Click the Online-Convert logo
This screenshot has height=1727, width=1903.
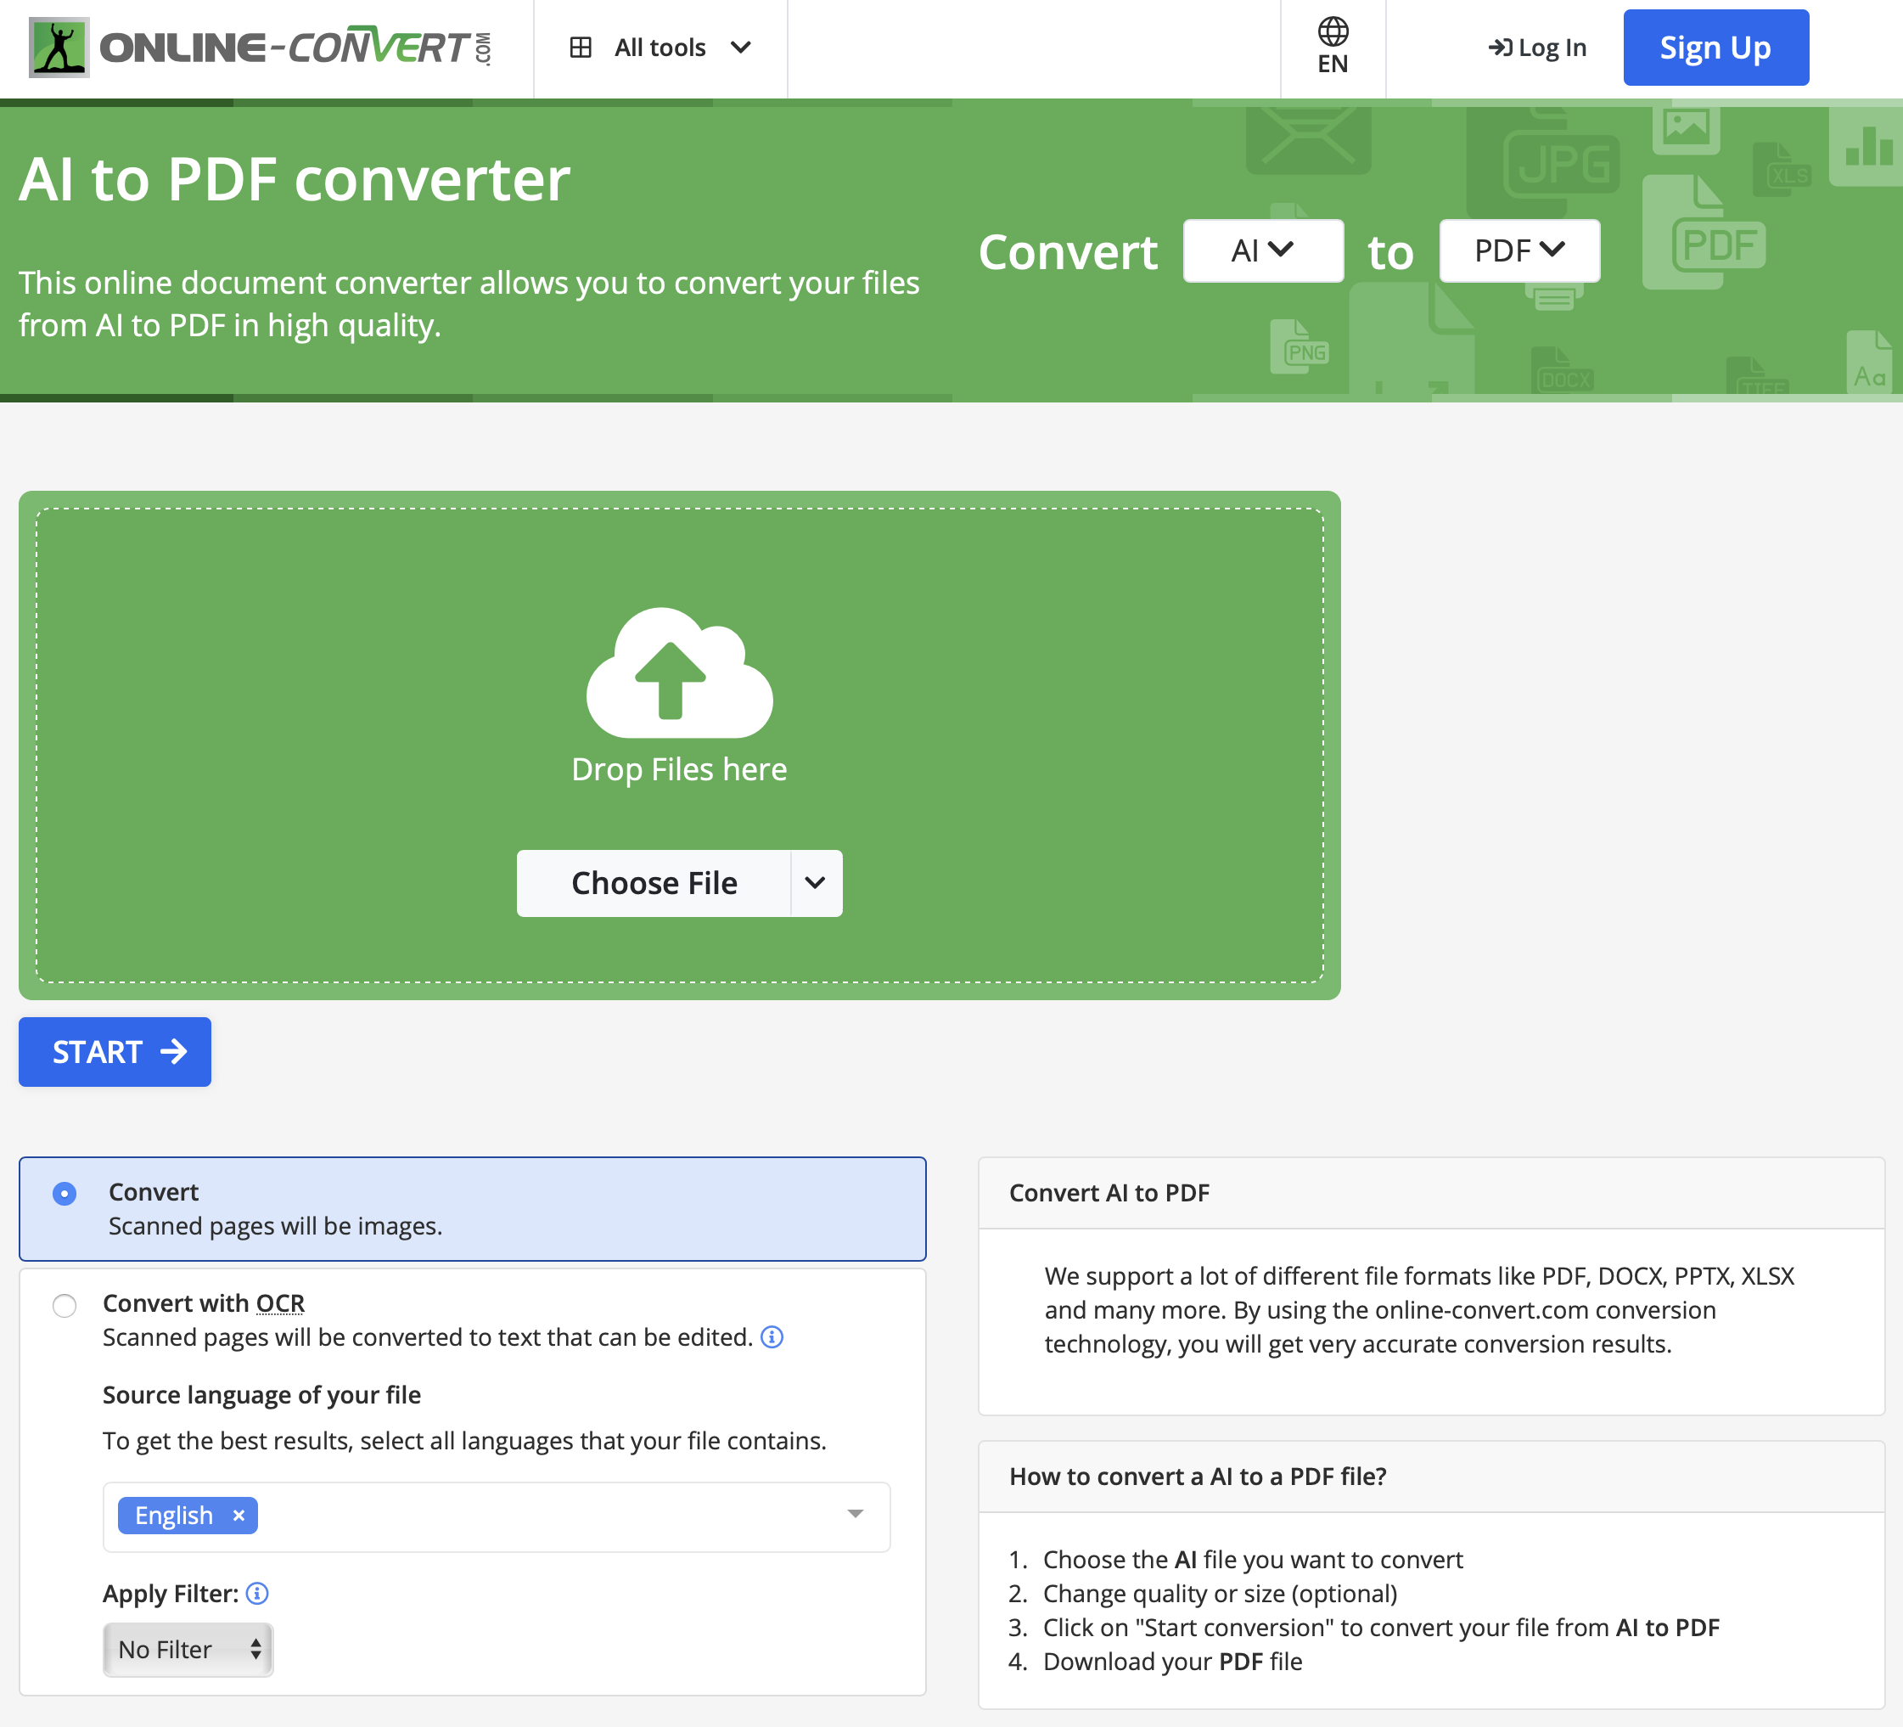pos(261,48)
